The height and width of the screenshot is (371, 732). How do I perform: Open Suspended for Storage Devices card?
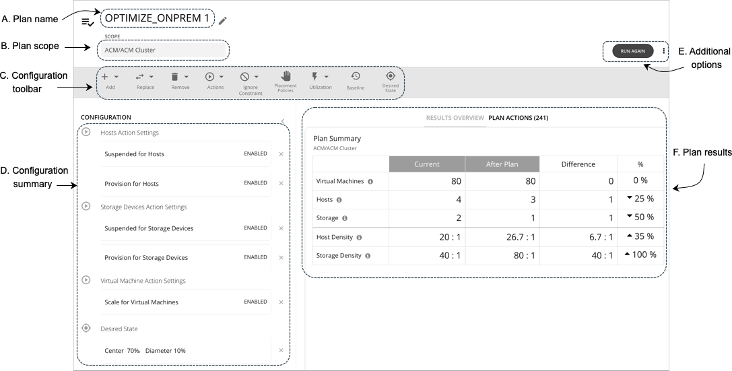[x=186, y=228]
